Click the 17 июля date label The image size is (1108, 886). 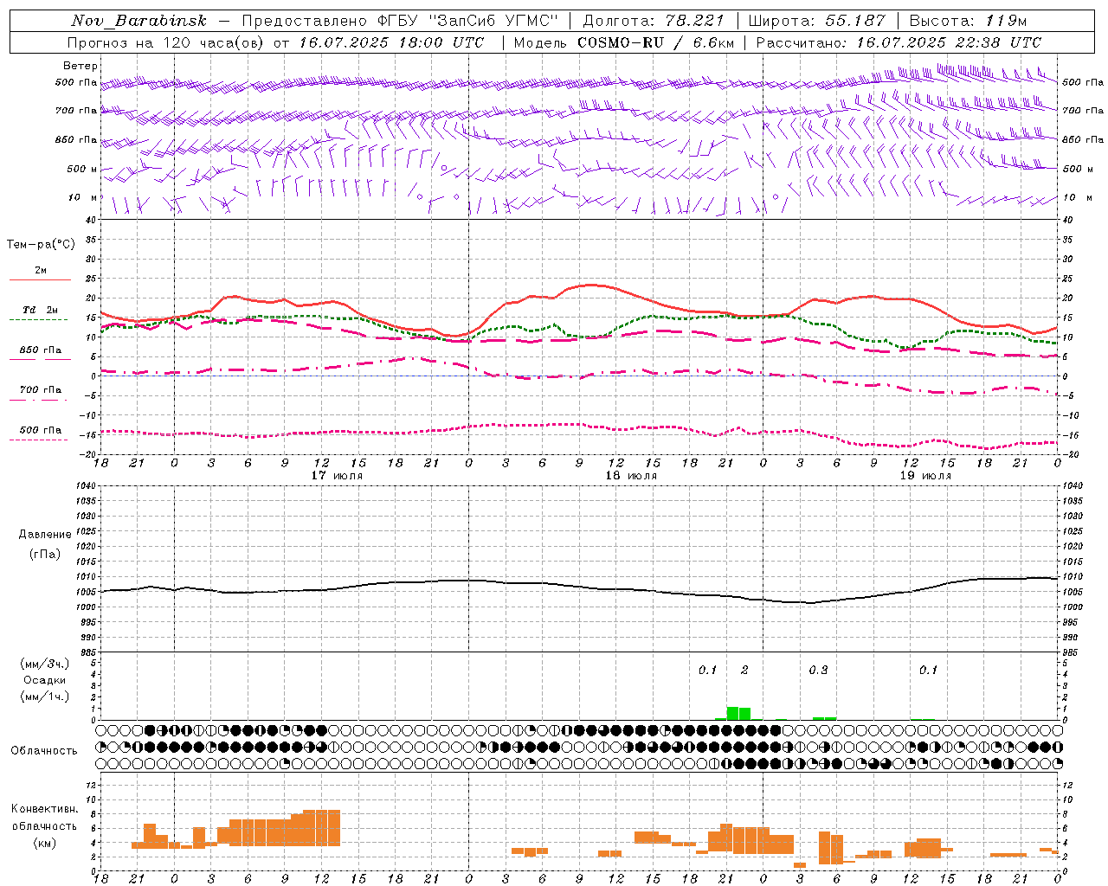(x=337, y=475)
